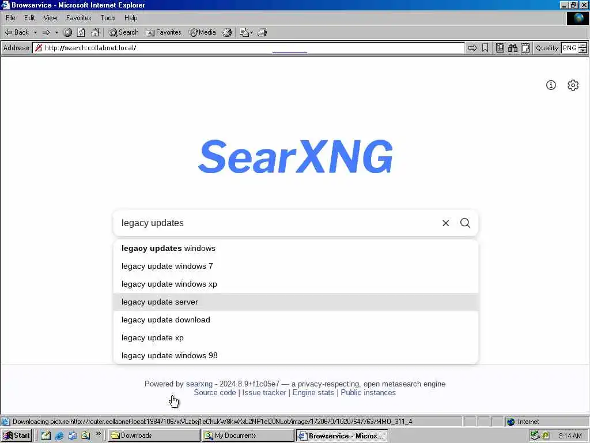Screen dimensions: 590x443
Task: Open the Tools menu
Action: [108, 18]
